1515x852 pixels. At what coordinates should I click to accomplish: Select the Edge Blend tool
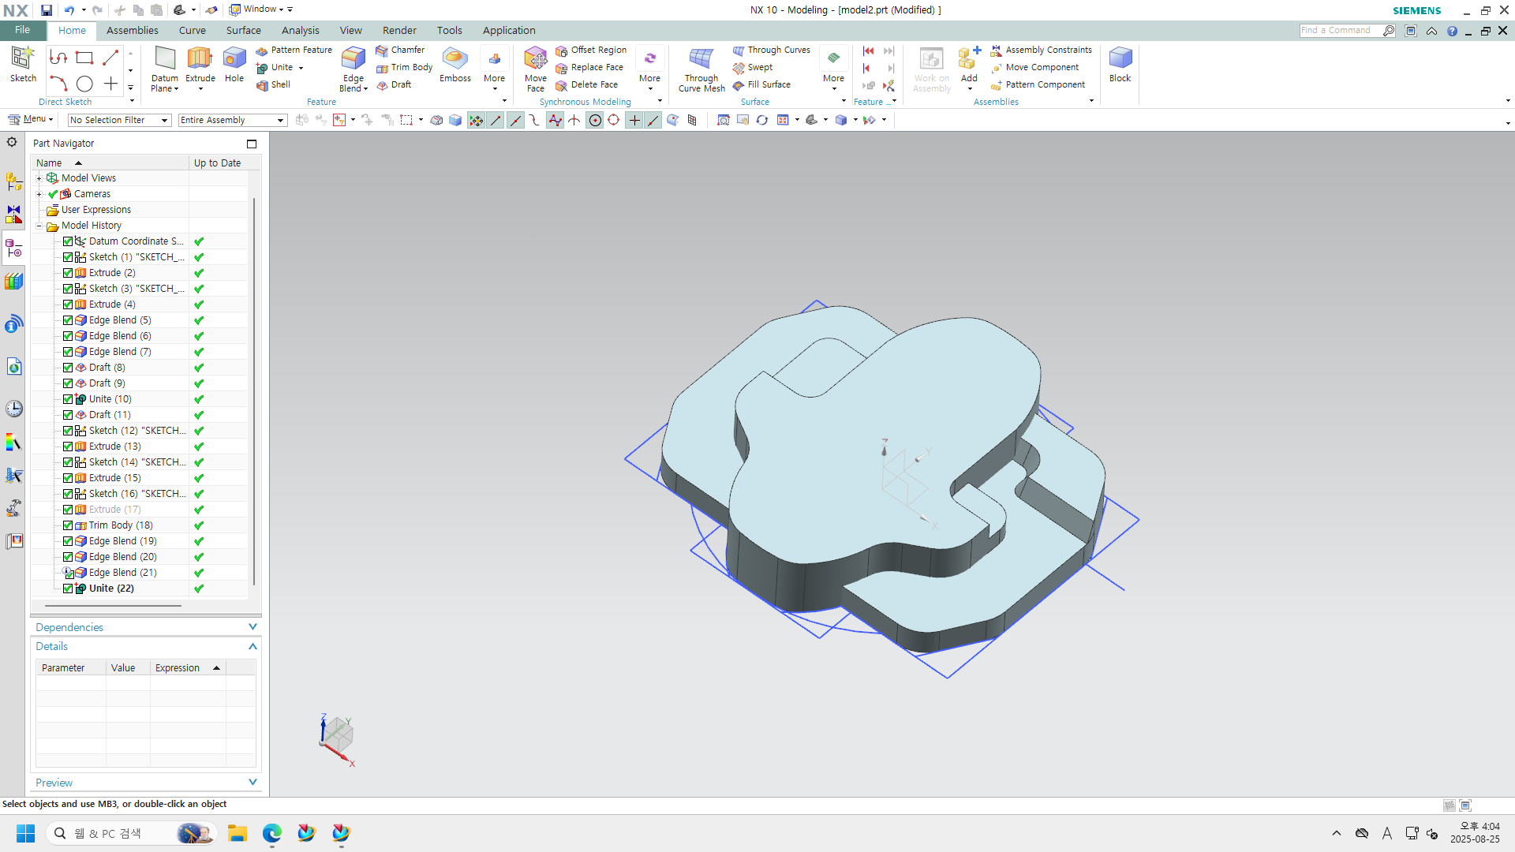pos(353,60)
